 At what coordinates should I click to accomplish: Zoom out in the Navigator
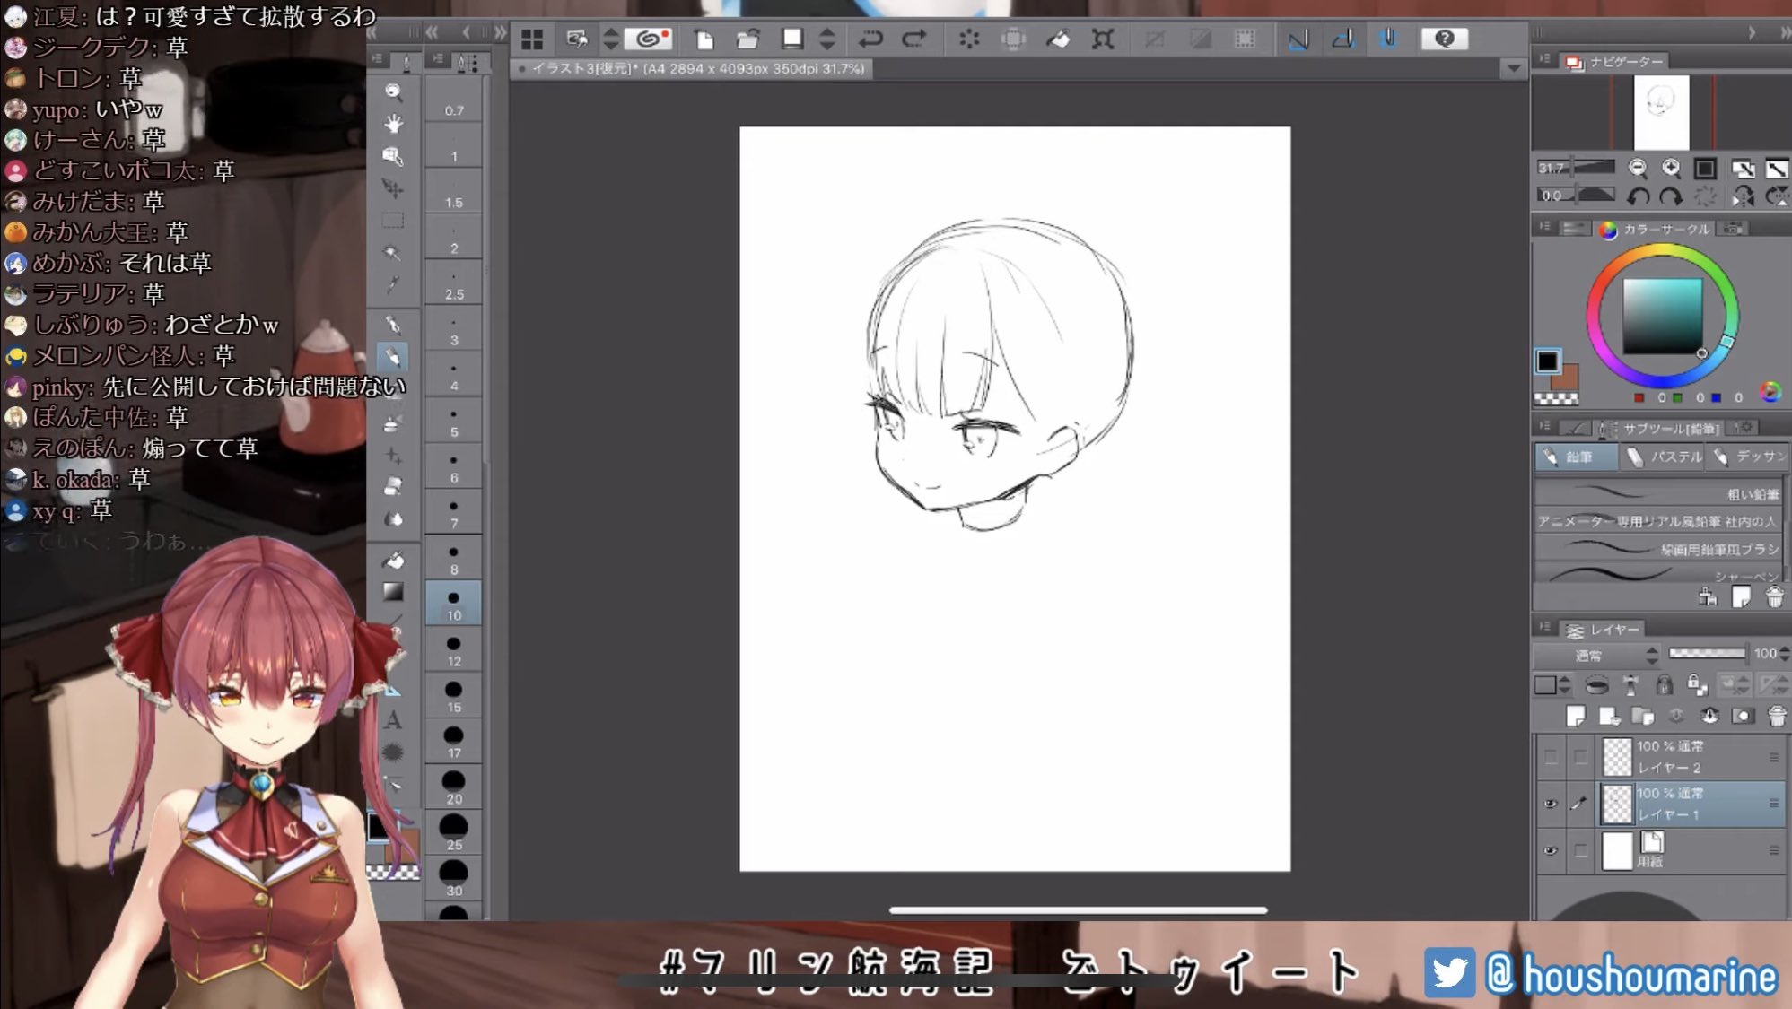1638,168
